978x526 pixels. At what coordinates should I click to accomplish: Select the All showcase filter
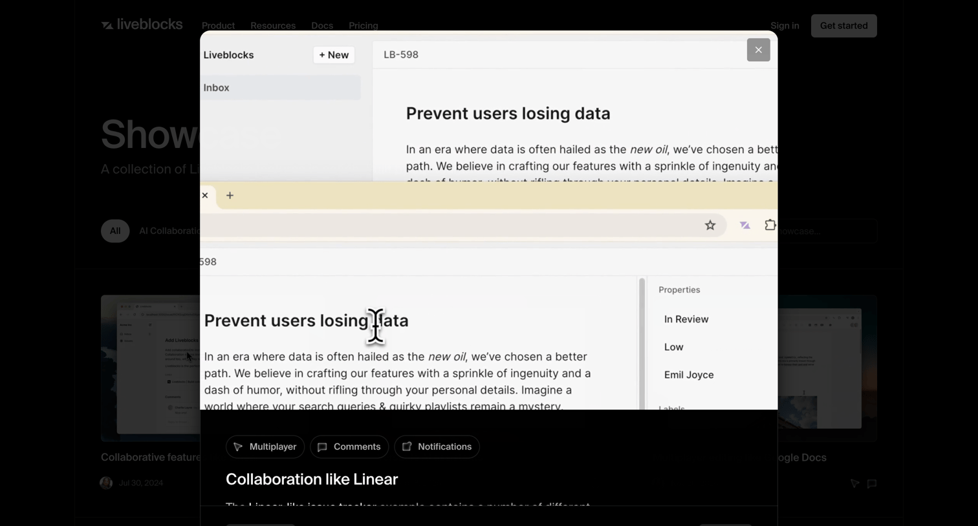(115, 231)
